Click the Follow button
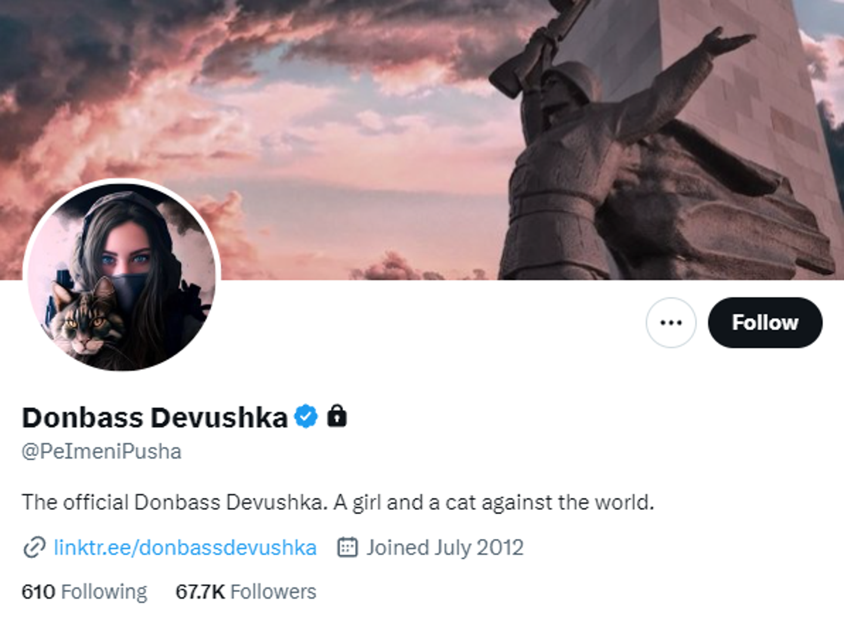This screenshot has width=844, height=644. [x=765, y=323]
